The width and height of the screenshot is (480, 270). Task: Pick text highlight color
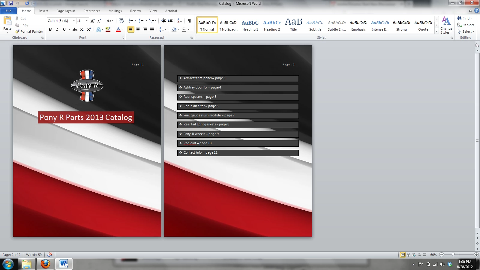108,29
